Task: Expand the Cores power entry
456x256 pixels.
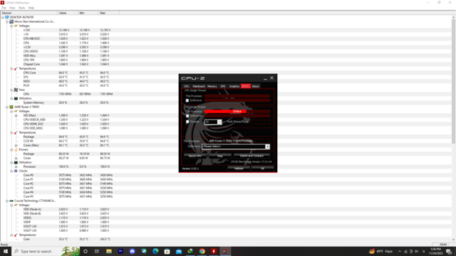Action: [x=16, y=158]
